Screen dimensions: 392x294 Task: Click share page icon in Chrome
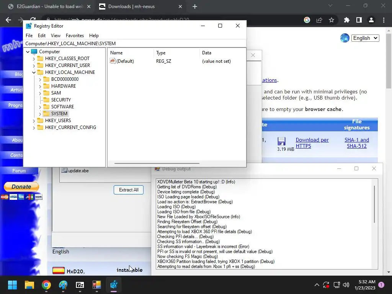[319, 20]
